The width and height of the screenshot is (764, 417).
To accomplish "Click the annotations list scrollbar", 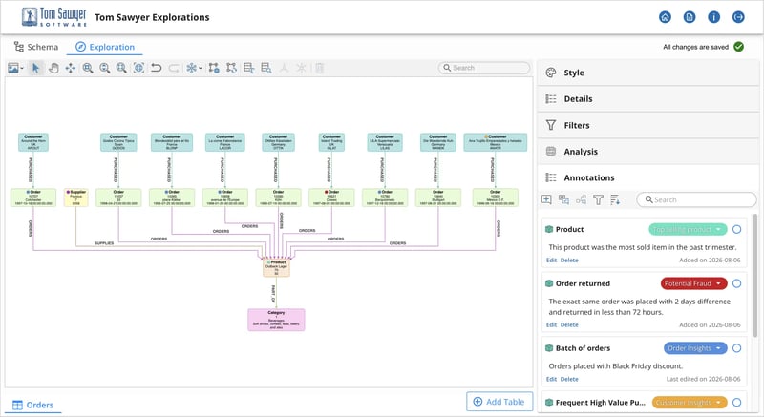I will point(755,275).
